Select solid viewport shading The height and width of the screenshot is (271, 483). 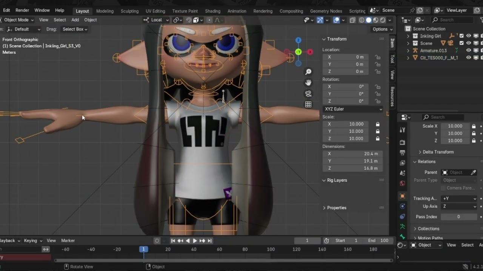click(x=369, y=20)
